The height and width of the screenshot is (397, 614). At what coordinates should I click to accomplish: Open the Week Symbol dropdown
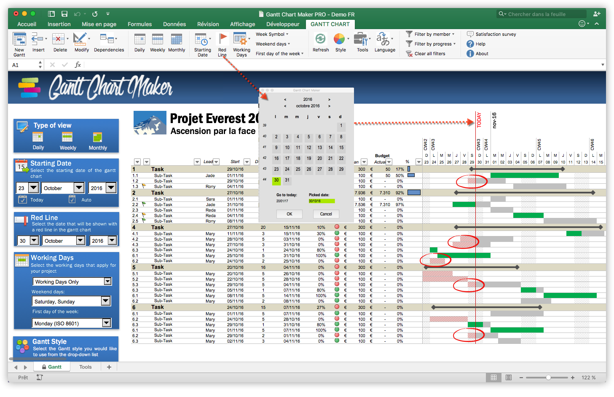tap(272, 34)
